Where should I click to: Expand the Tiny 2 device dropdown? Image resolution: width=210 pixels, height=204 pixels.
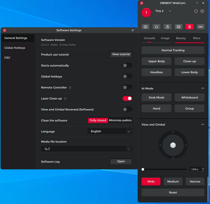[x=170, y=11]
